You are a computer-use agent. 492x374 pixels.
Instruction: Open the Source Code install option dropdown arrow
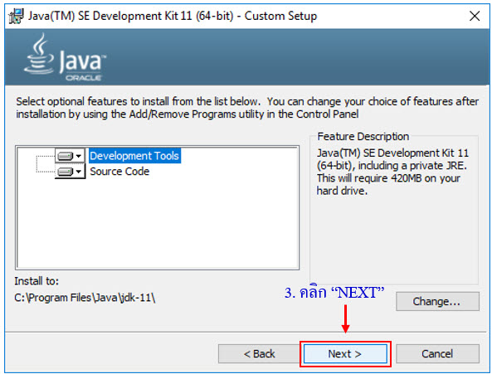tap(79, 172)
